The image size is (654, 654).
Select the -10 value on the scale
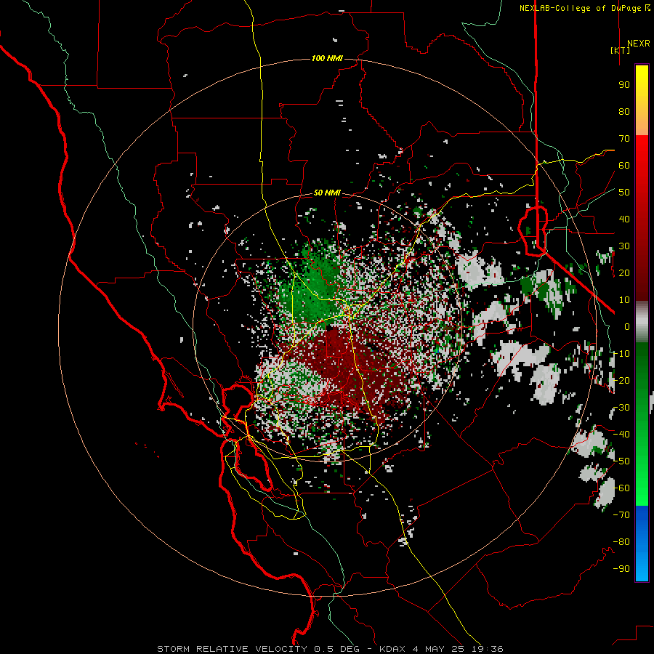pyautogui.click(x=621, y=354)
